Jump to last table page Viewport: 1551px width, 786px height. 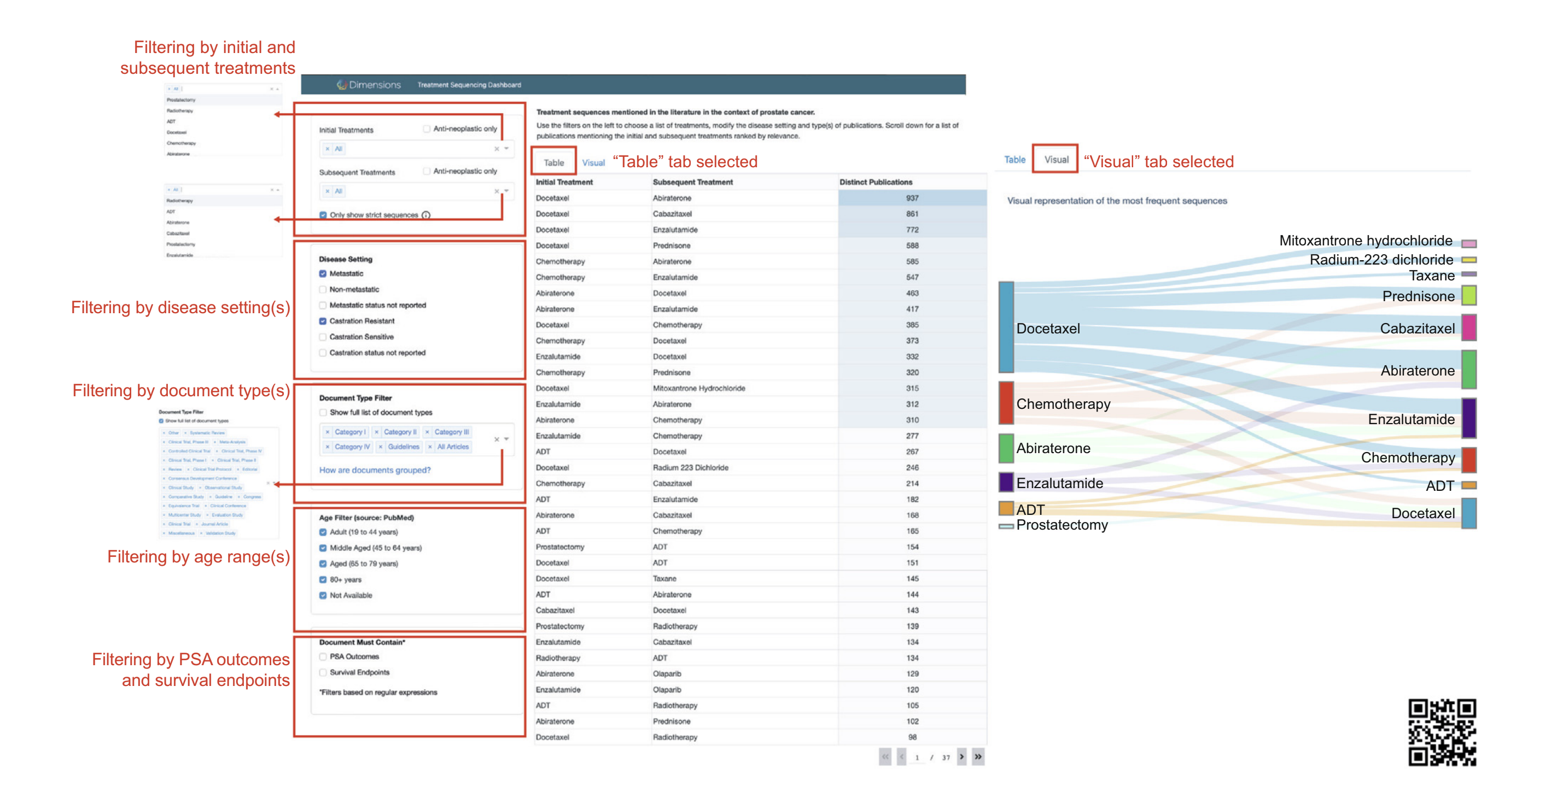pos(978,757)
